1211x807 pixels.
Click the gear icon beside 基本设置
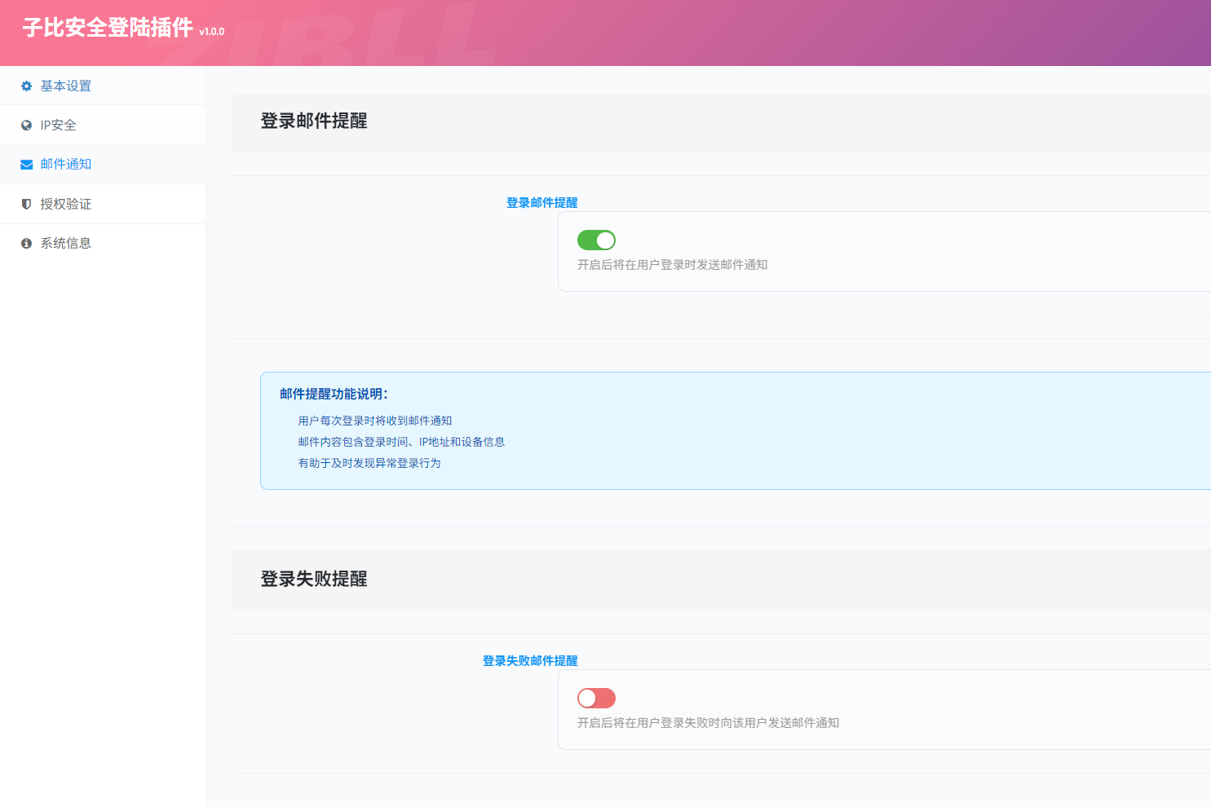[25, 86]
